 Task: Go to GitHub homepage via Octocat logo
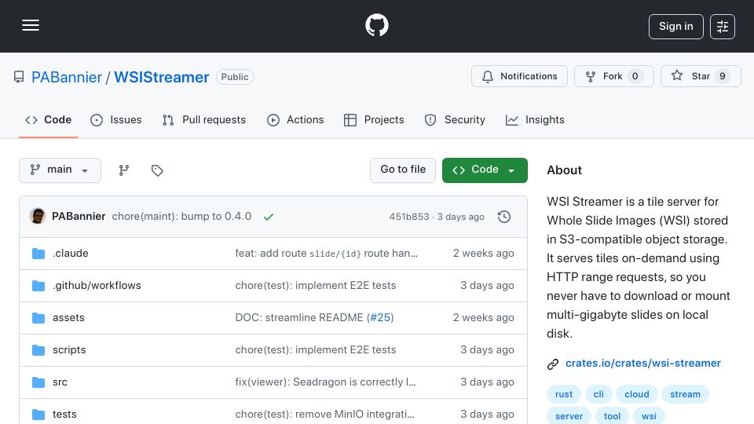376,25
